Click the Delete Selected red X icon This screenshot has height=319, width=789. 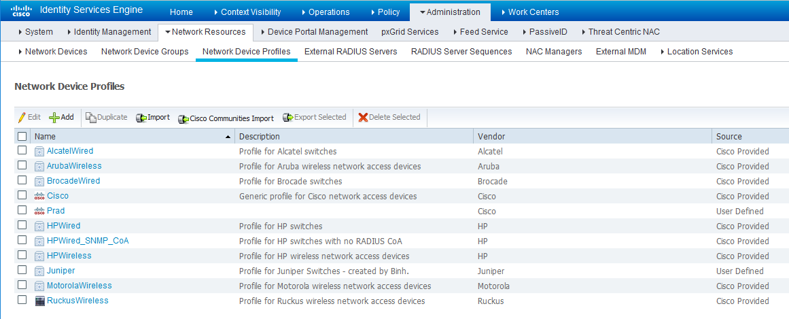363,118
